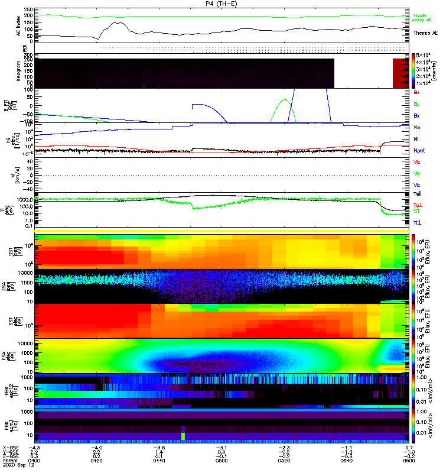
Task: Click the Themis AE peak near 150
Action: (x=115, y=22)
